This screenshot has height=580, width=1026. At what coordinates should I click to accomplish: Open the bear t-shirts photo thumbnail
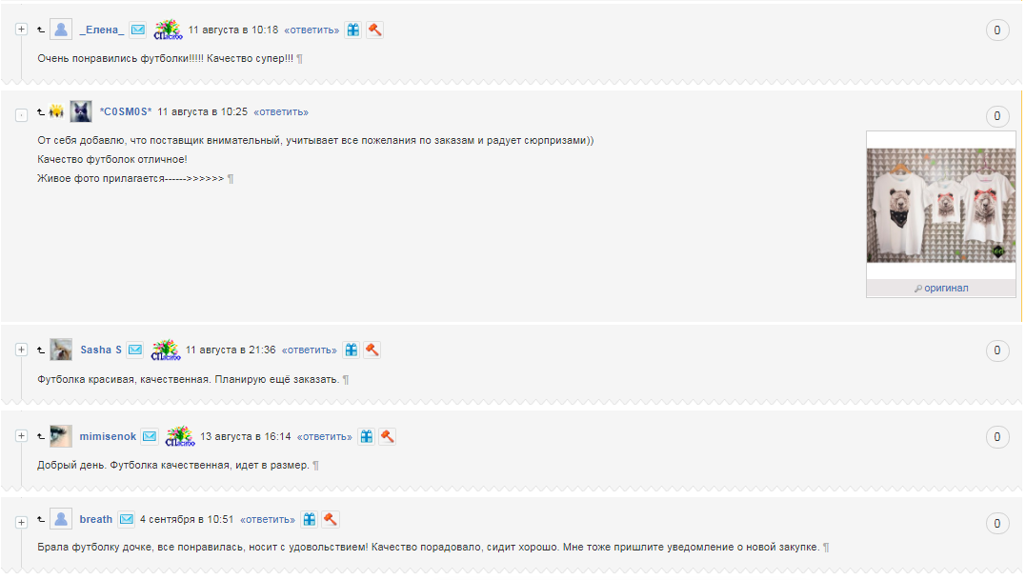pos(941,206)
